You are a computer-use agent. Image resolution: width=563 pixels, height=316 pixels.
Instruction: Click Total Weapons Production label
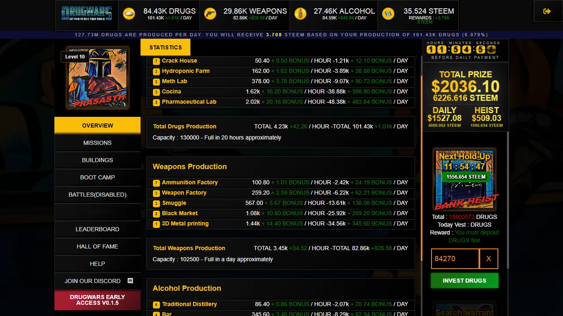(189, 248)
